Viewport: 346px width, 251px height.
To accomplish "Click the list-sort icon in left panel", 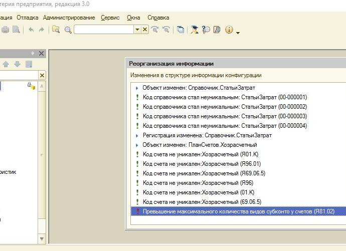I will (x=29, y=64).
